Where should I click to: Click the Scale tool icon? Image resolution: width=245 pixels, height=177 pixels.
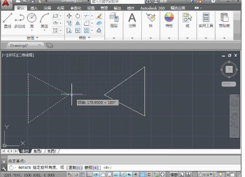(78, 30)
